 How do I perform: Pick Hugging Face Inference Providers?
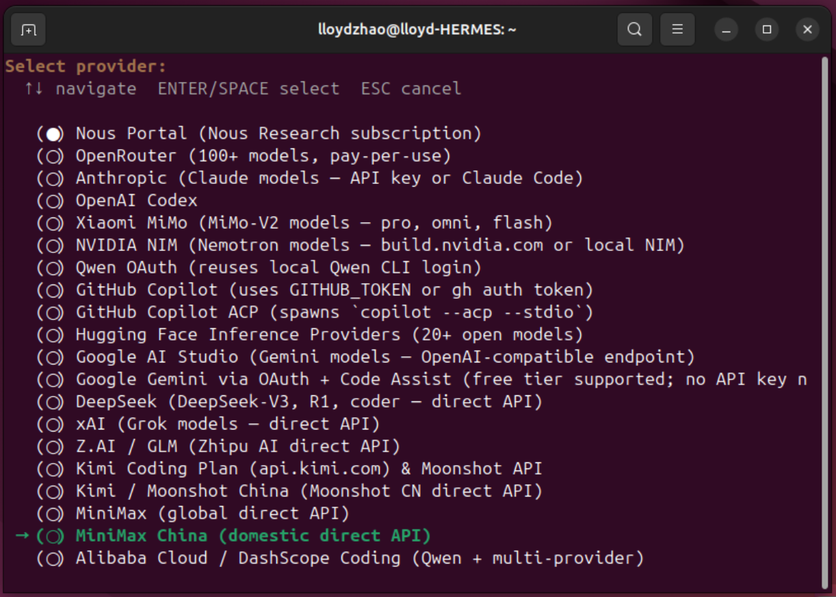(x=51, y=335)
